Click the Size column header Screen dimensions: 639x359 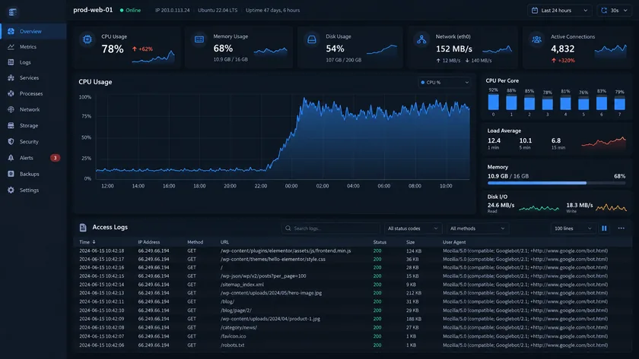point(410,242)
